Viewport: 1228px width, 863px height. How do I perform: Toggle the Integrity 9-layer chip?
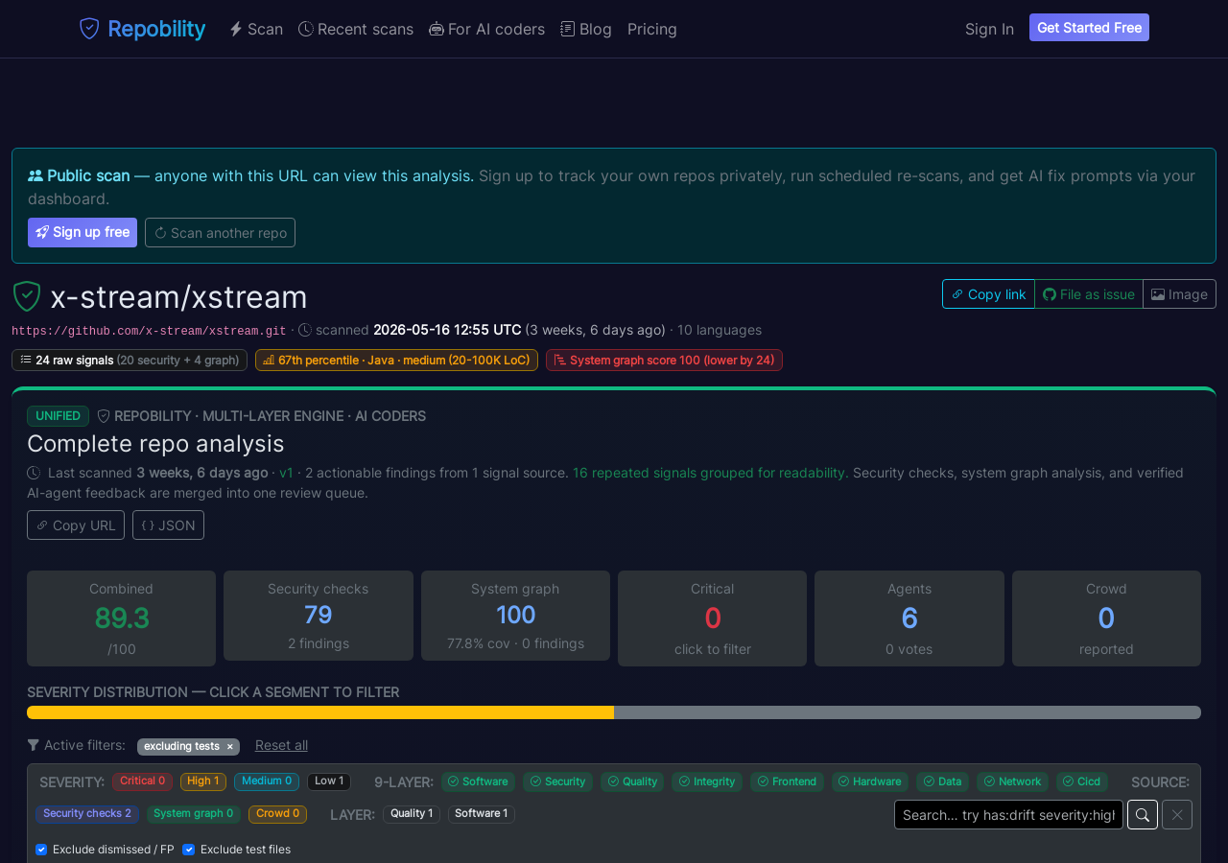[707, 781]
